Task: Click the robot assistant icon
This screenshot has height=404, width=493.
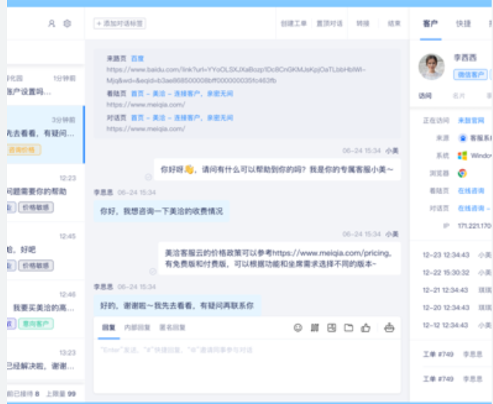Action: tap(388, 328)
